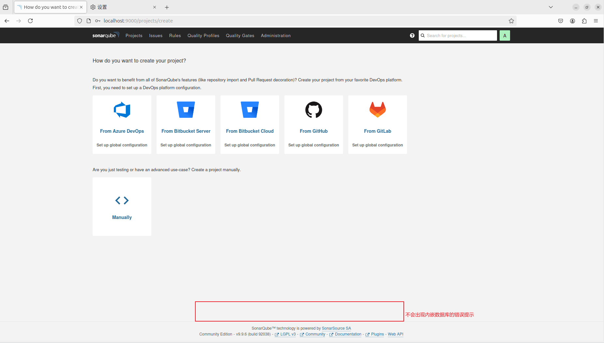Choose Manually create project
Viewport: 604px width, 343px height.
122,207
